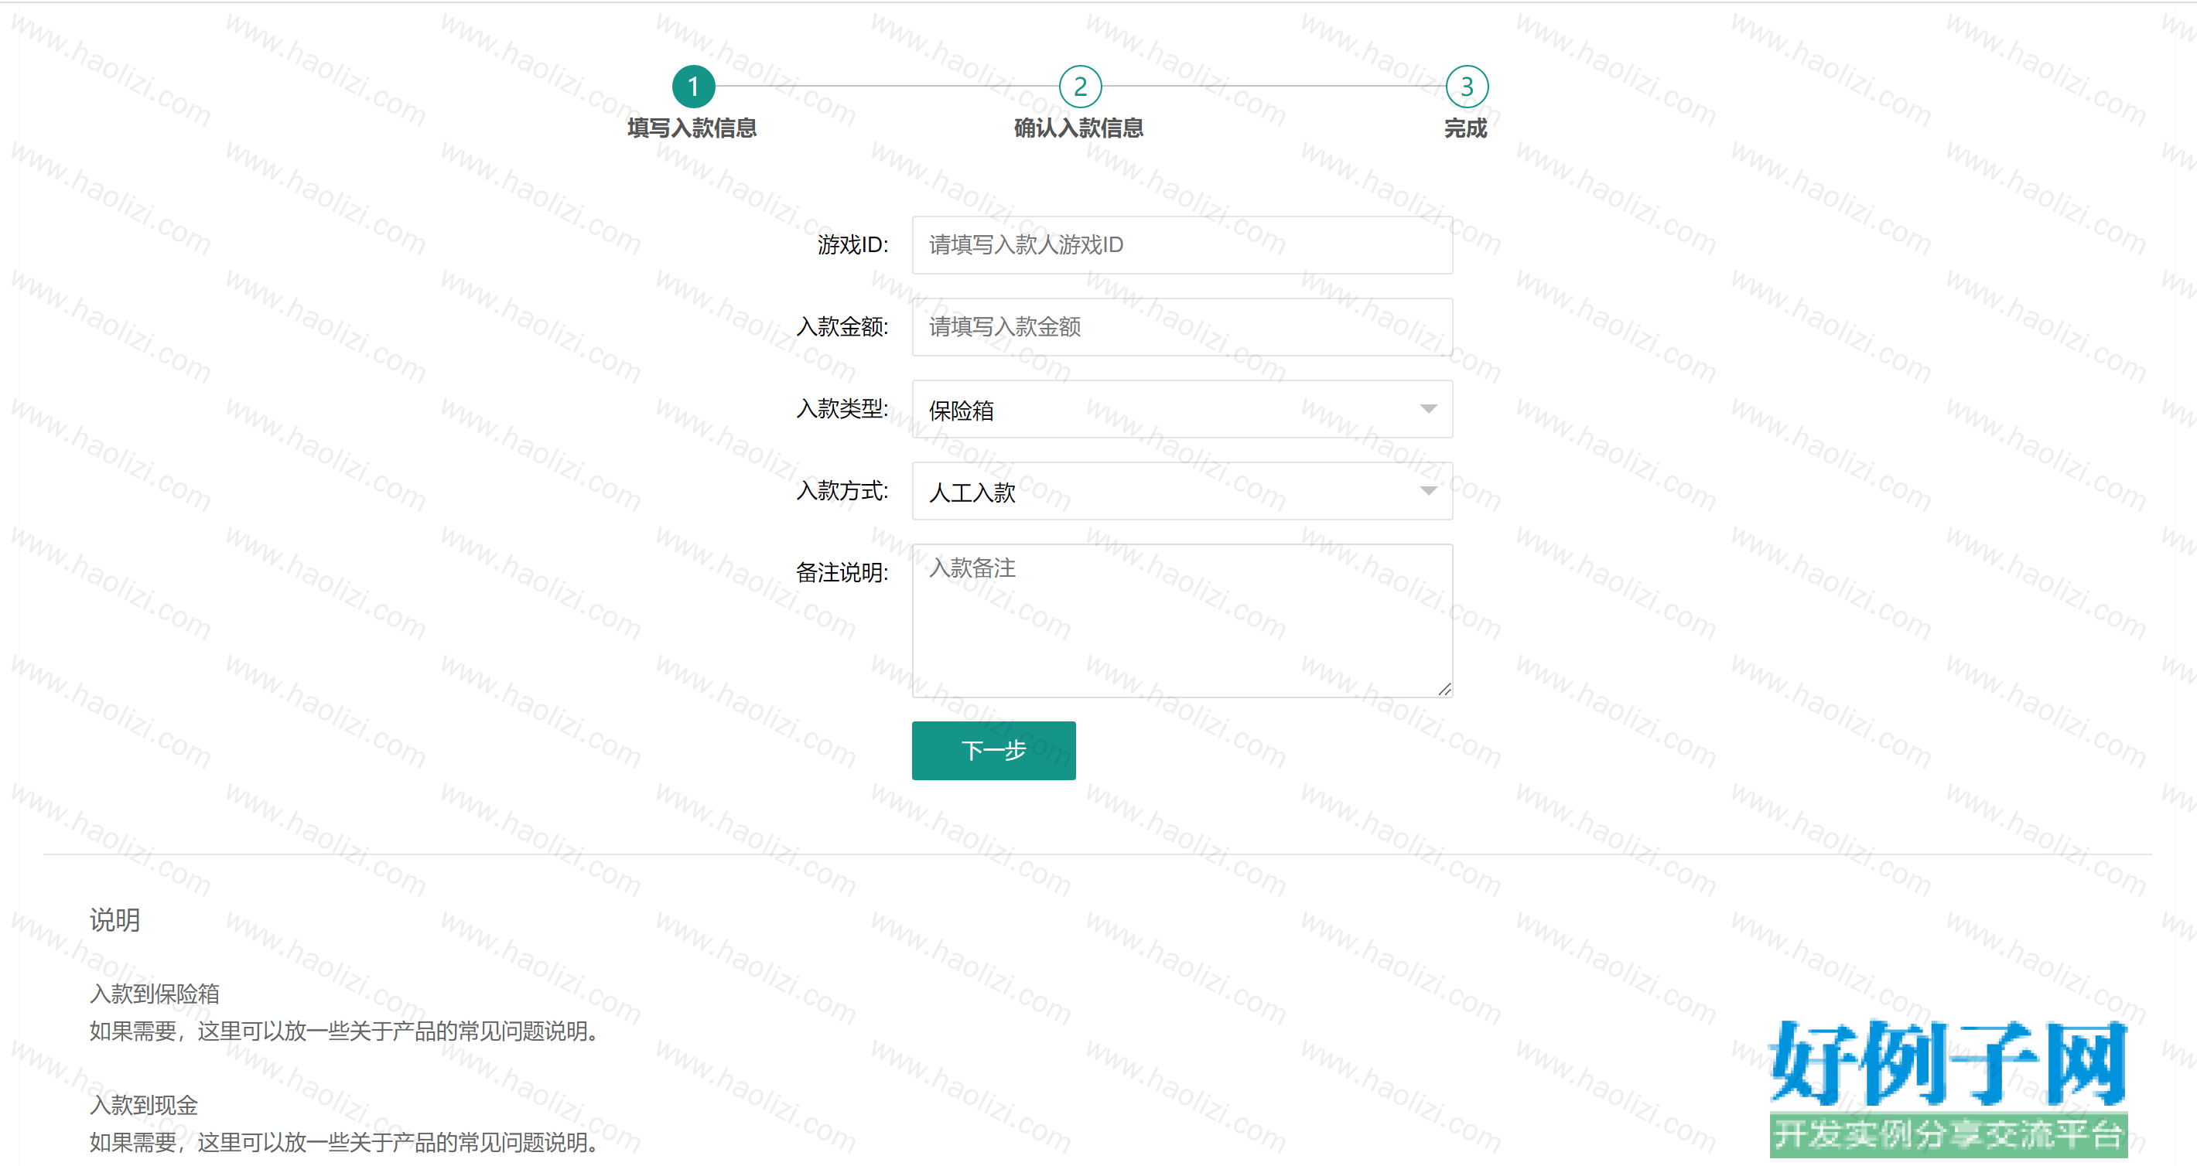
Task: Click step 2 circle icon
Action: [x=1080, y=86]
